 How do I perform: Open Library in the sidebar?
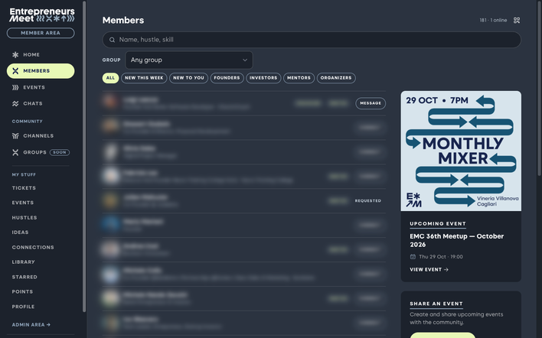coord(23,262)
